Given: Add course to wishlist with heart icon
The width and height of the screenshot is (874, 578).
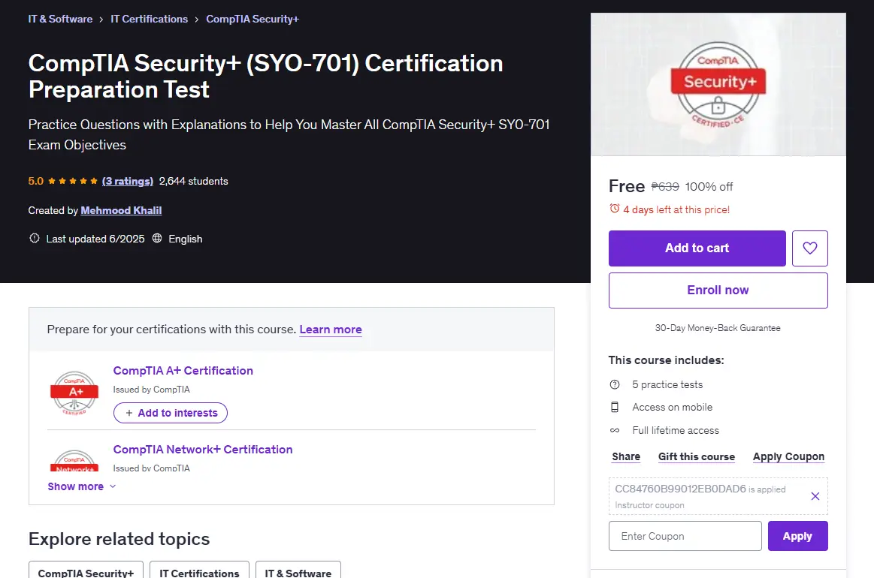Looking at the screenshot, I should [x=810, y=248].
